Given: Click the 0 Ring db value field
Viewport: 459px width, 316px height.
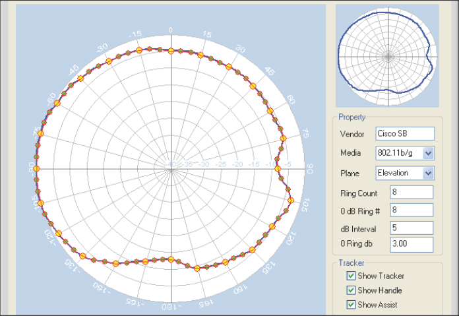Looking at the screenshot, I should coord(412,244).
